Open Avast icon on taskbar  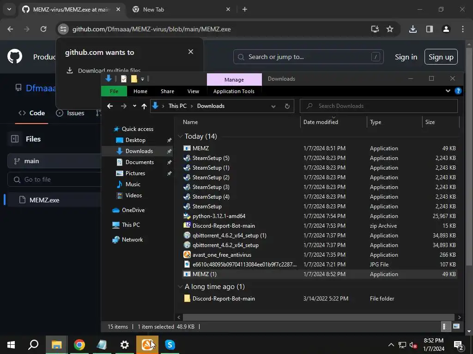pyautogui.click(x=147, y=345)
